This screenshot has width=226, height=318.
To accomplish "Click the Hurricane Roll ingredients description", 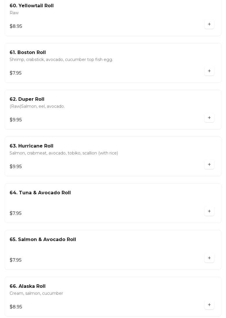I will coord(64,153).
